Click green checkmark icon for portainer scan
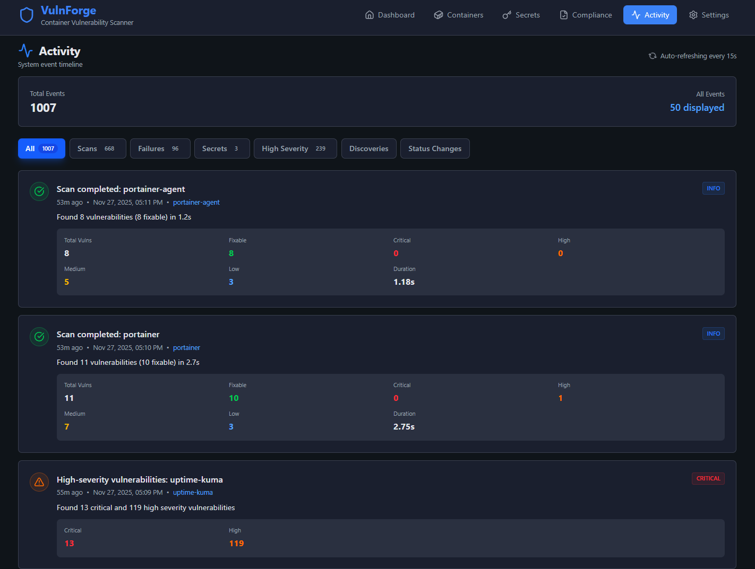The width and height of the screenshot is (755, 569). (x=39, y=337)
